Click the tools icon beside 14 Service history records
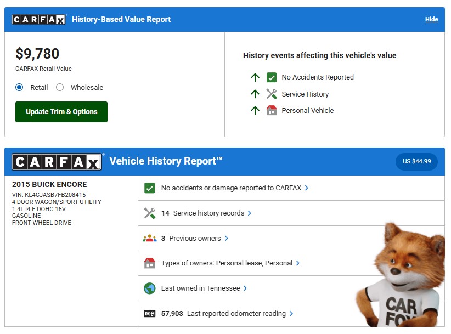The width and height of the screenshot is (451, 334). point(149,213)
